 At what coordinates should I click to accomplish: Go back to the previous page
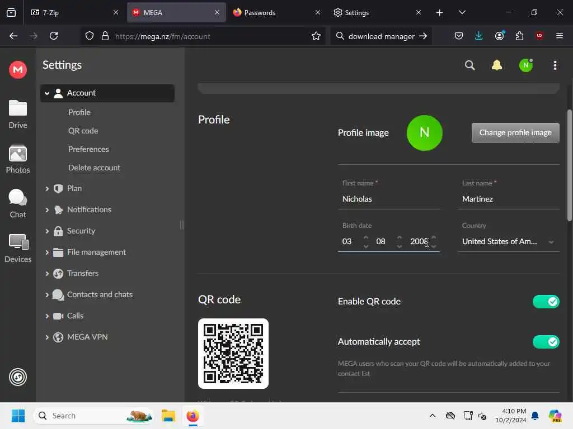coord(13,36)
